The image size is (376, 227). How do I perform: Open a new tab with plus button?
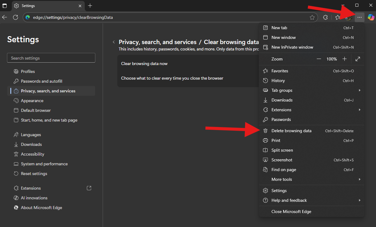tap(90, 6)
